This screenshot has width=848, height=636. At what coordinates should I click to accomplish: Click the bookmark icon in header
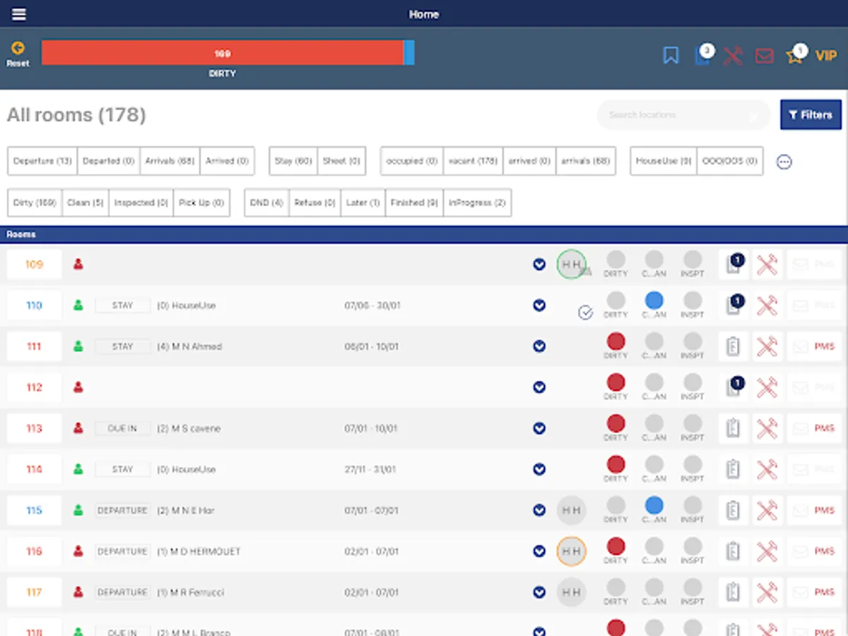pyautogui.click(x=671, y=55)
